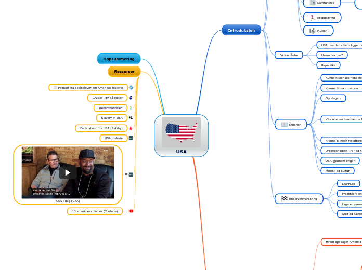This screenshot has width=362, height=270.
Task: Select the Kunne historiske hendelser node
Action: (x=341, y=78)
